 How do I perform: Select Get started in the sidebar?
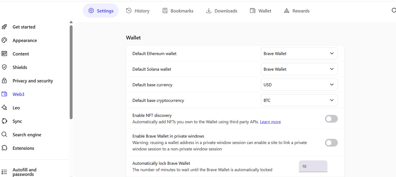(24, 27)
